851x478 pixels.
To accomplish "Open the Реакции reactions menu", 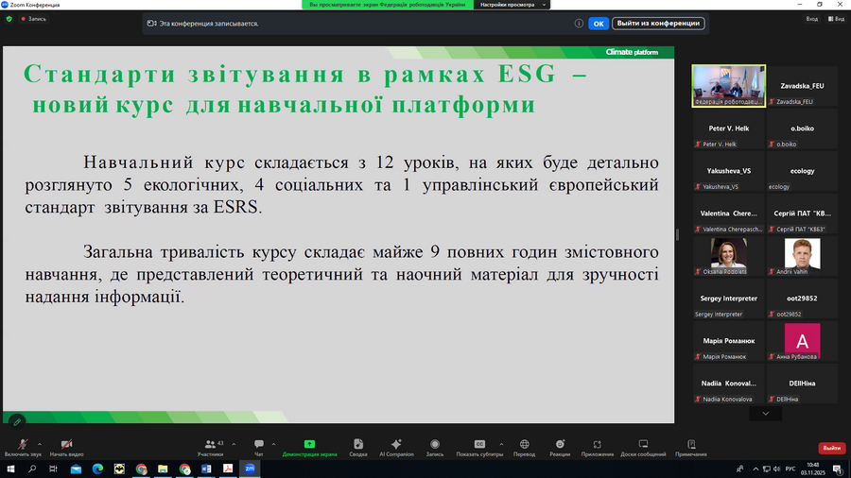I will pos(560,445).
